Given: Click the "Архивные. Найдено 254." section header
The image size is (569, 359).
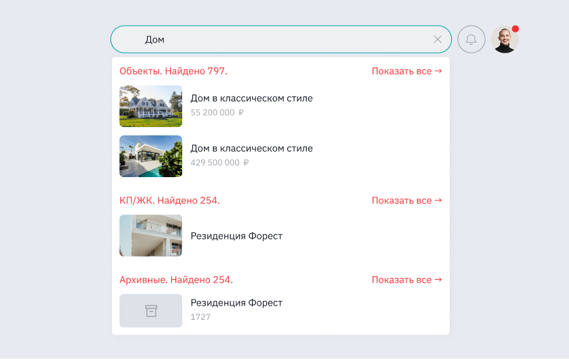Looking at the screenshot, I should pos(176,280).
